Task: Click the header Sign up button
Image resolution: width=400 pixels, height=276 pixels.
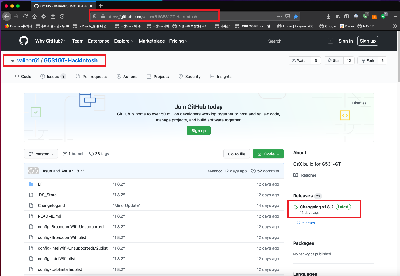Action: pyautogui.click(x=368, y=41)
